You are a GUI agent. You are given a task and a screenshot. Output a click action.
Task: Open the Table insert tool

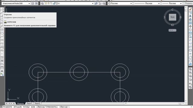point(2,67)
